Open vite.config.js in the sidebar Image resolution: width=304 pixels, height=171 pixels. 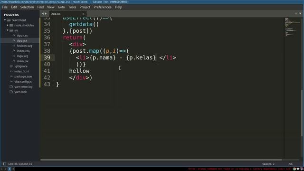tap(23, 82)
